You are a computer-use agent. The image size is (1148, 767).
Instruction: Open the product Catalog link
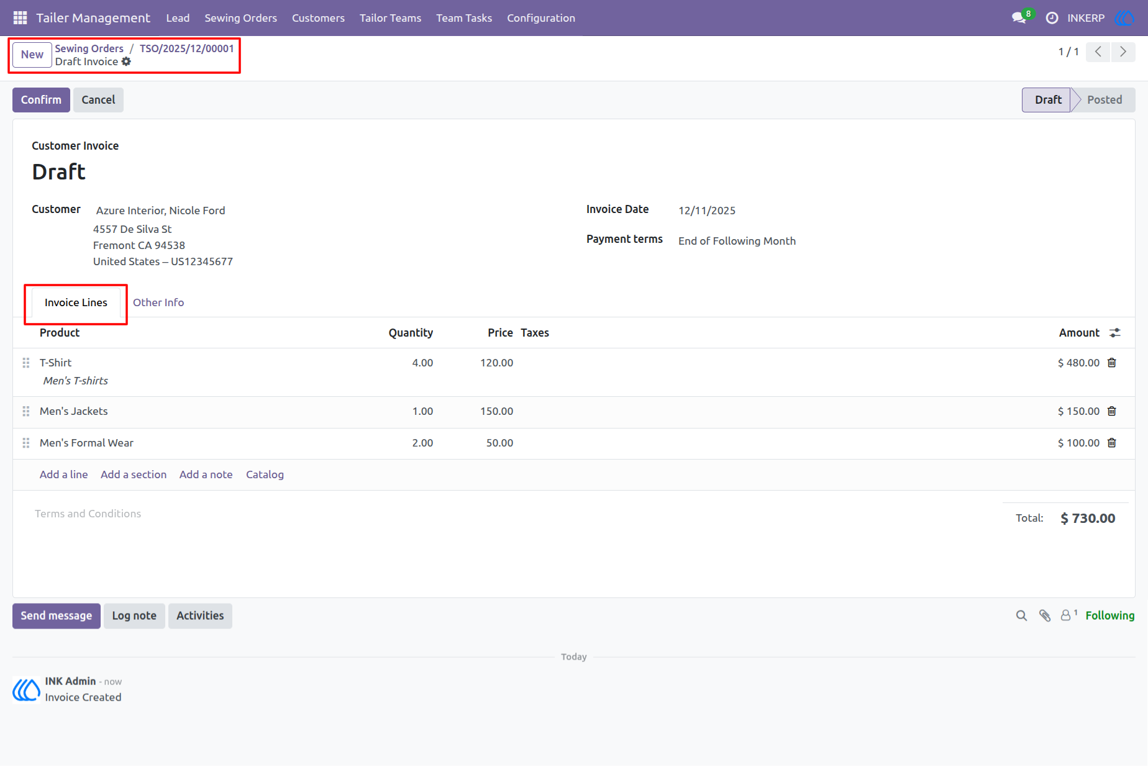pyautogui.click(x=265, y=474)
